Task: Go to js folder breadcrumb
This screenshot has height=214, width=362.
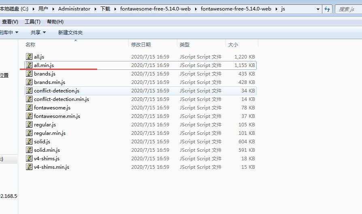Action: click(283, 9)
